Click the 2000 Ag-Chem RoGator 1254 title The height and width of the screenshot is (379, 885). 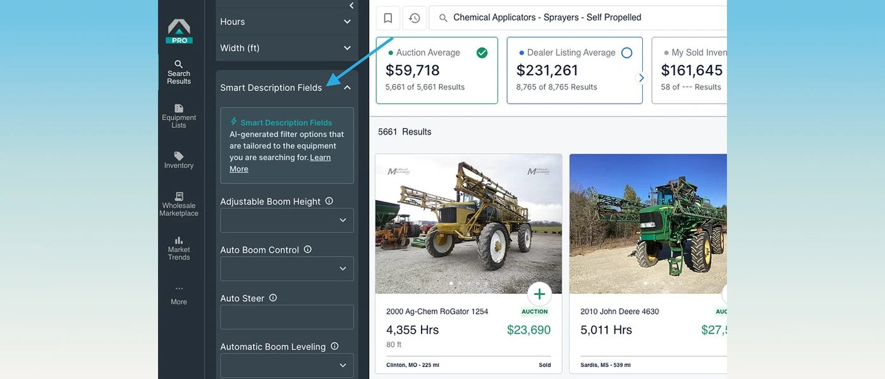(x=437, y=311)
